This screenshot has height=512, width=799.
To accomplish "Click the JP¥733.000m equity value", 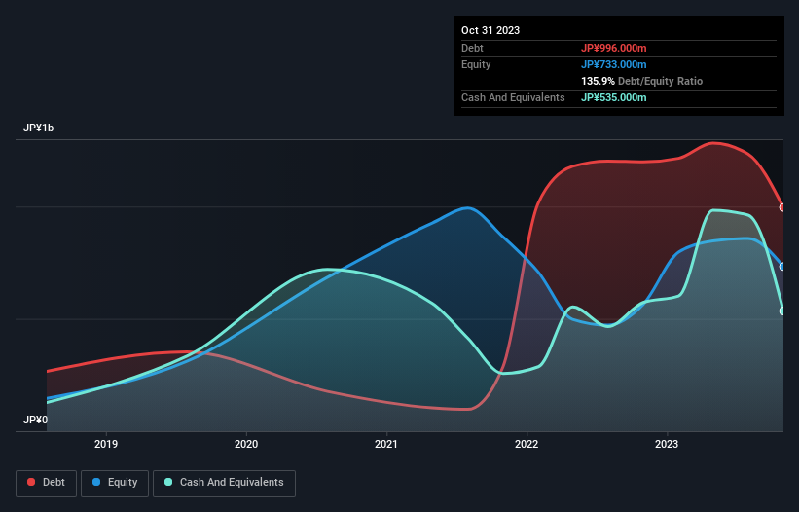I will coord(613,64).
